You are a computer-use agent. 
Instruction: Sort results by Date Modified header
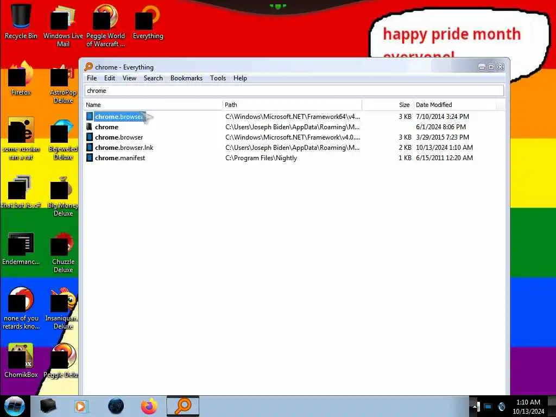click(x=455, y=105)
